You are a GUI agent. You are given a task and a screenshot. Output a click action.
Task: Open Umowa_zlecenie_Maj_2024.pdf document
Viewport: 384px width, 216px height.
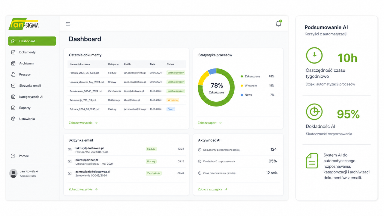pos(87,82)
